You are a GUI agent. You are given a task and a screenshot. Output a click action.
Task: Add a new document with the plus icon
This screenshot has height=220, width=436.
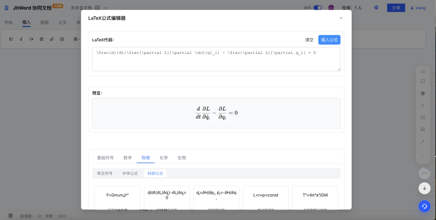(105, 8)
